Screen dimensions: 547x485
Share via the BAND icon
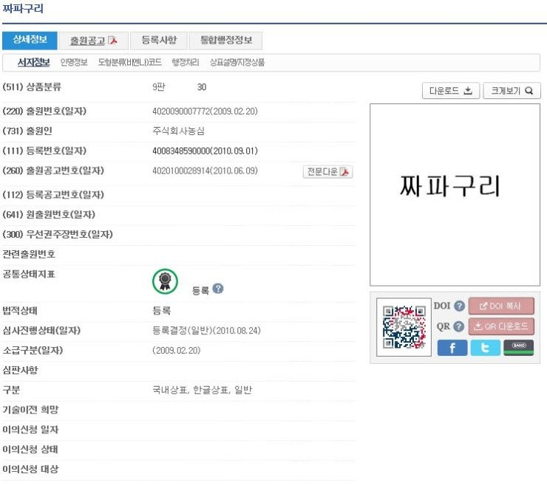(518, 348)
